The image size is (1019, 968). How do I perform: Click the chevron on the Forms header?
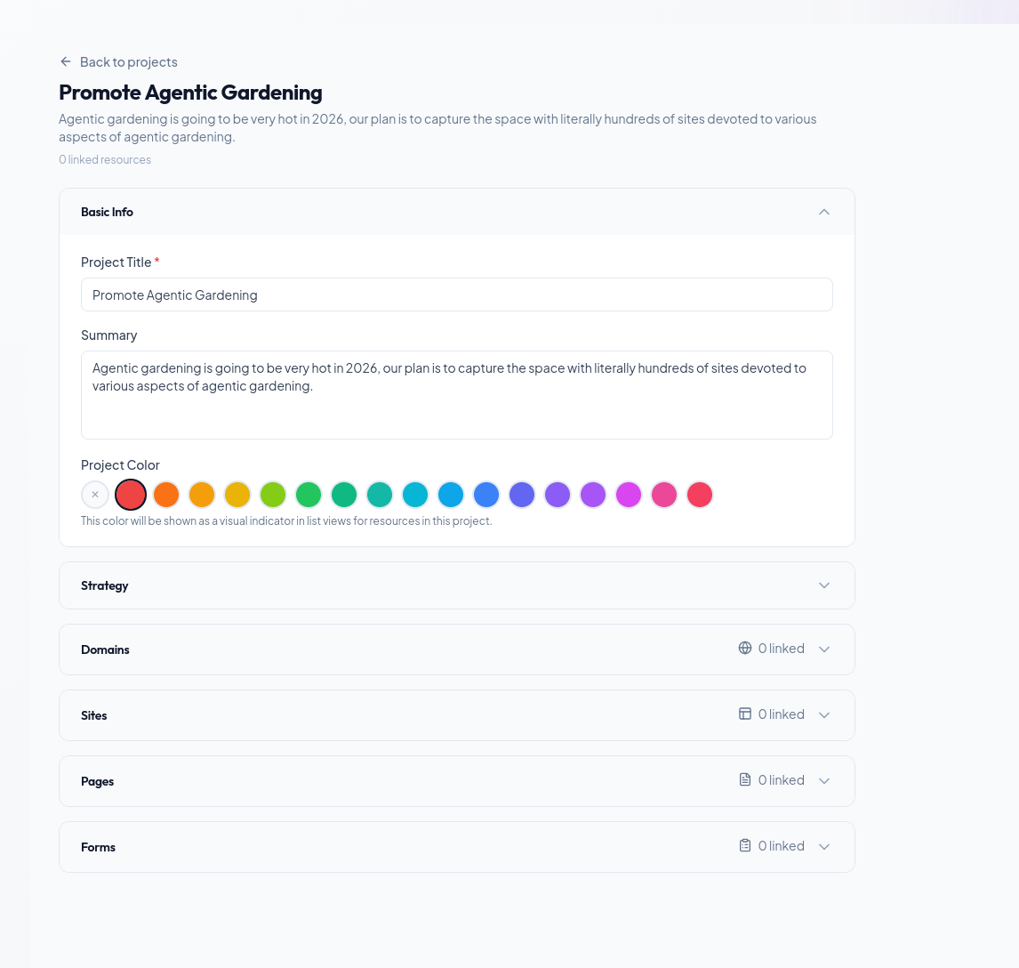tap(823, 846)
